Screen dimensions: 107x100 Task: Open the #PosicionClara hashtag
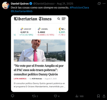click(79, 7)
